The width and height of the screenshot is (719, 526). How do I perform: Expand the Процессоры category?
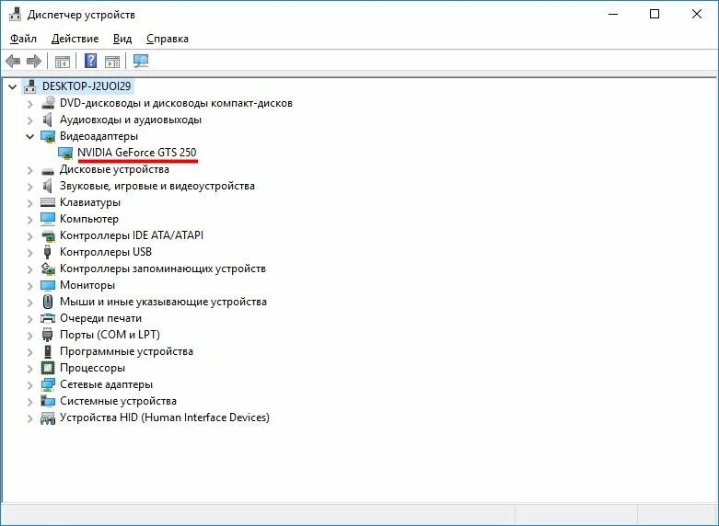tap(29, 369)
